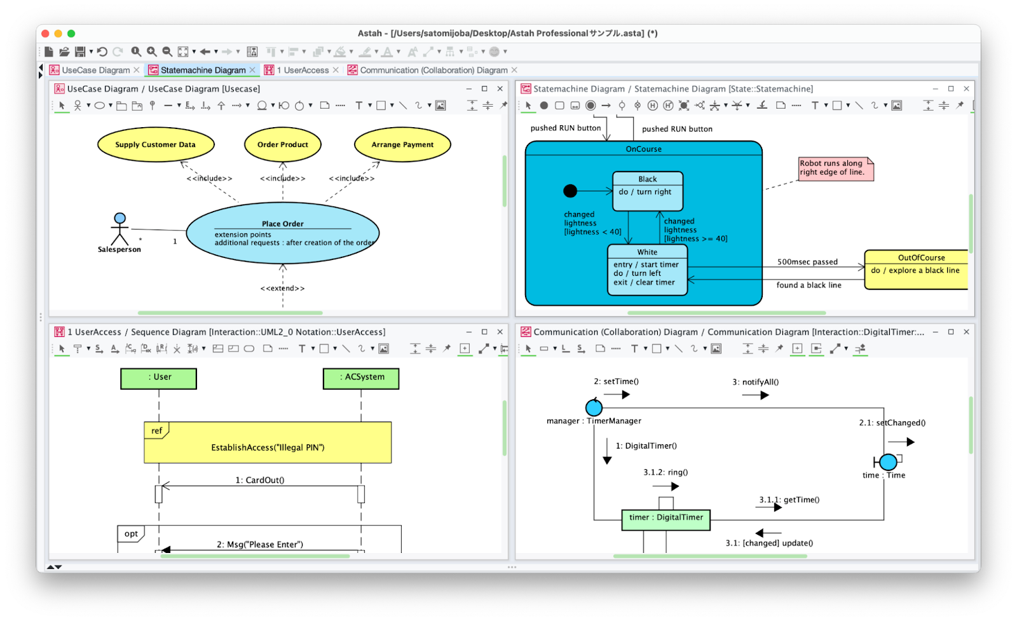Expand the Rectangle tool dropdown in Sequence toolbar
This screenshot has height=621, width=1017.
click(x=335, y=348)
